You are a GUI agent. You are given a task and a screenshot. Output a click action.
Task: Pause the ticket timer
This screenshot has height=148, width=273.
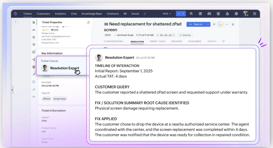157,35
